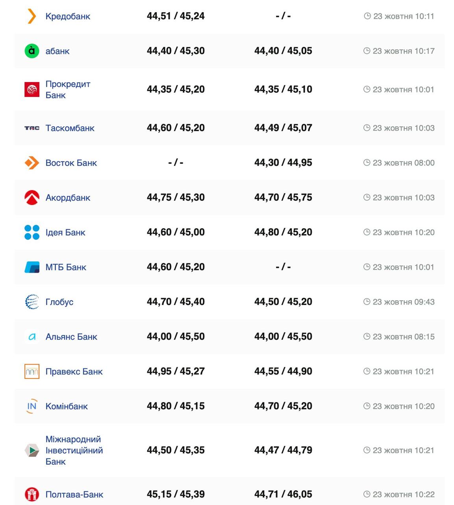The width and height of the screenshot is (454, 505).
Task: Follow the Альянс Банк link
Action: click(71, 337)
